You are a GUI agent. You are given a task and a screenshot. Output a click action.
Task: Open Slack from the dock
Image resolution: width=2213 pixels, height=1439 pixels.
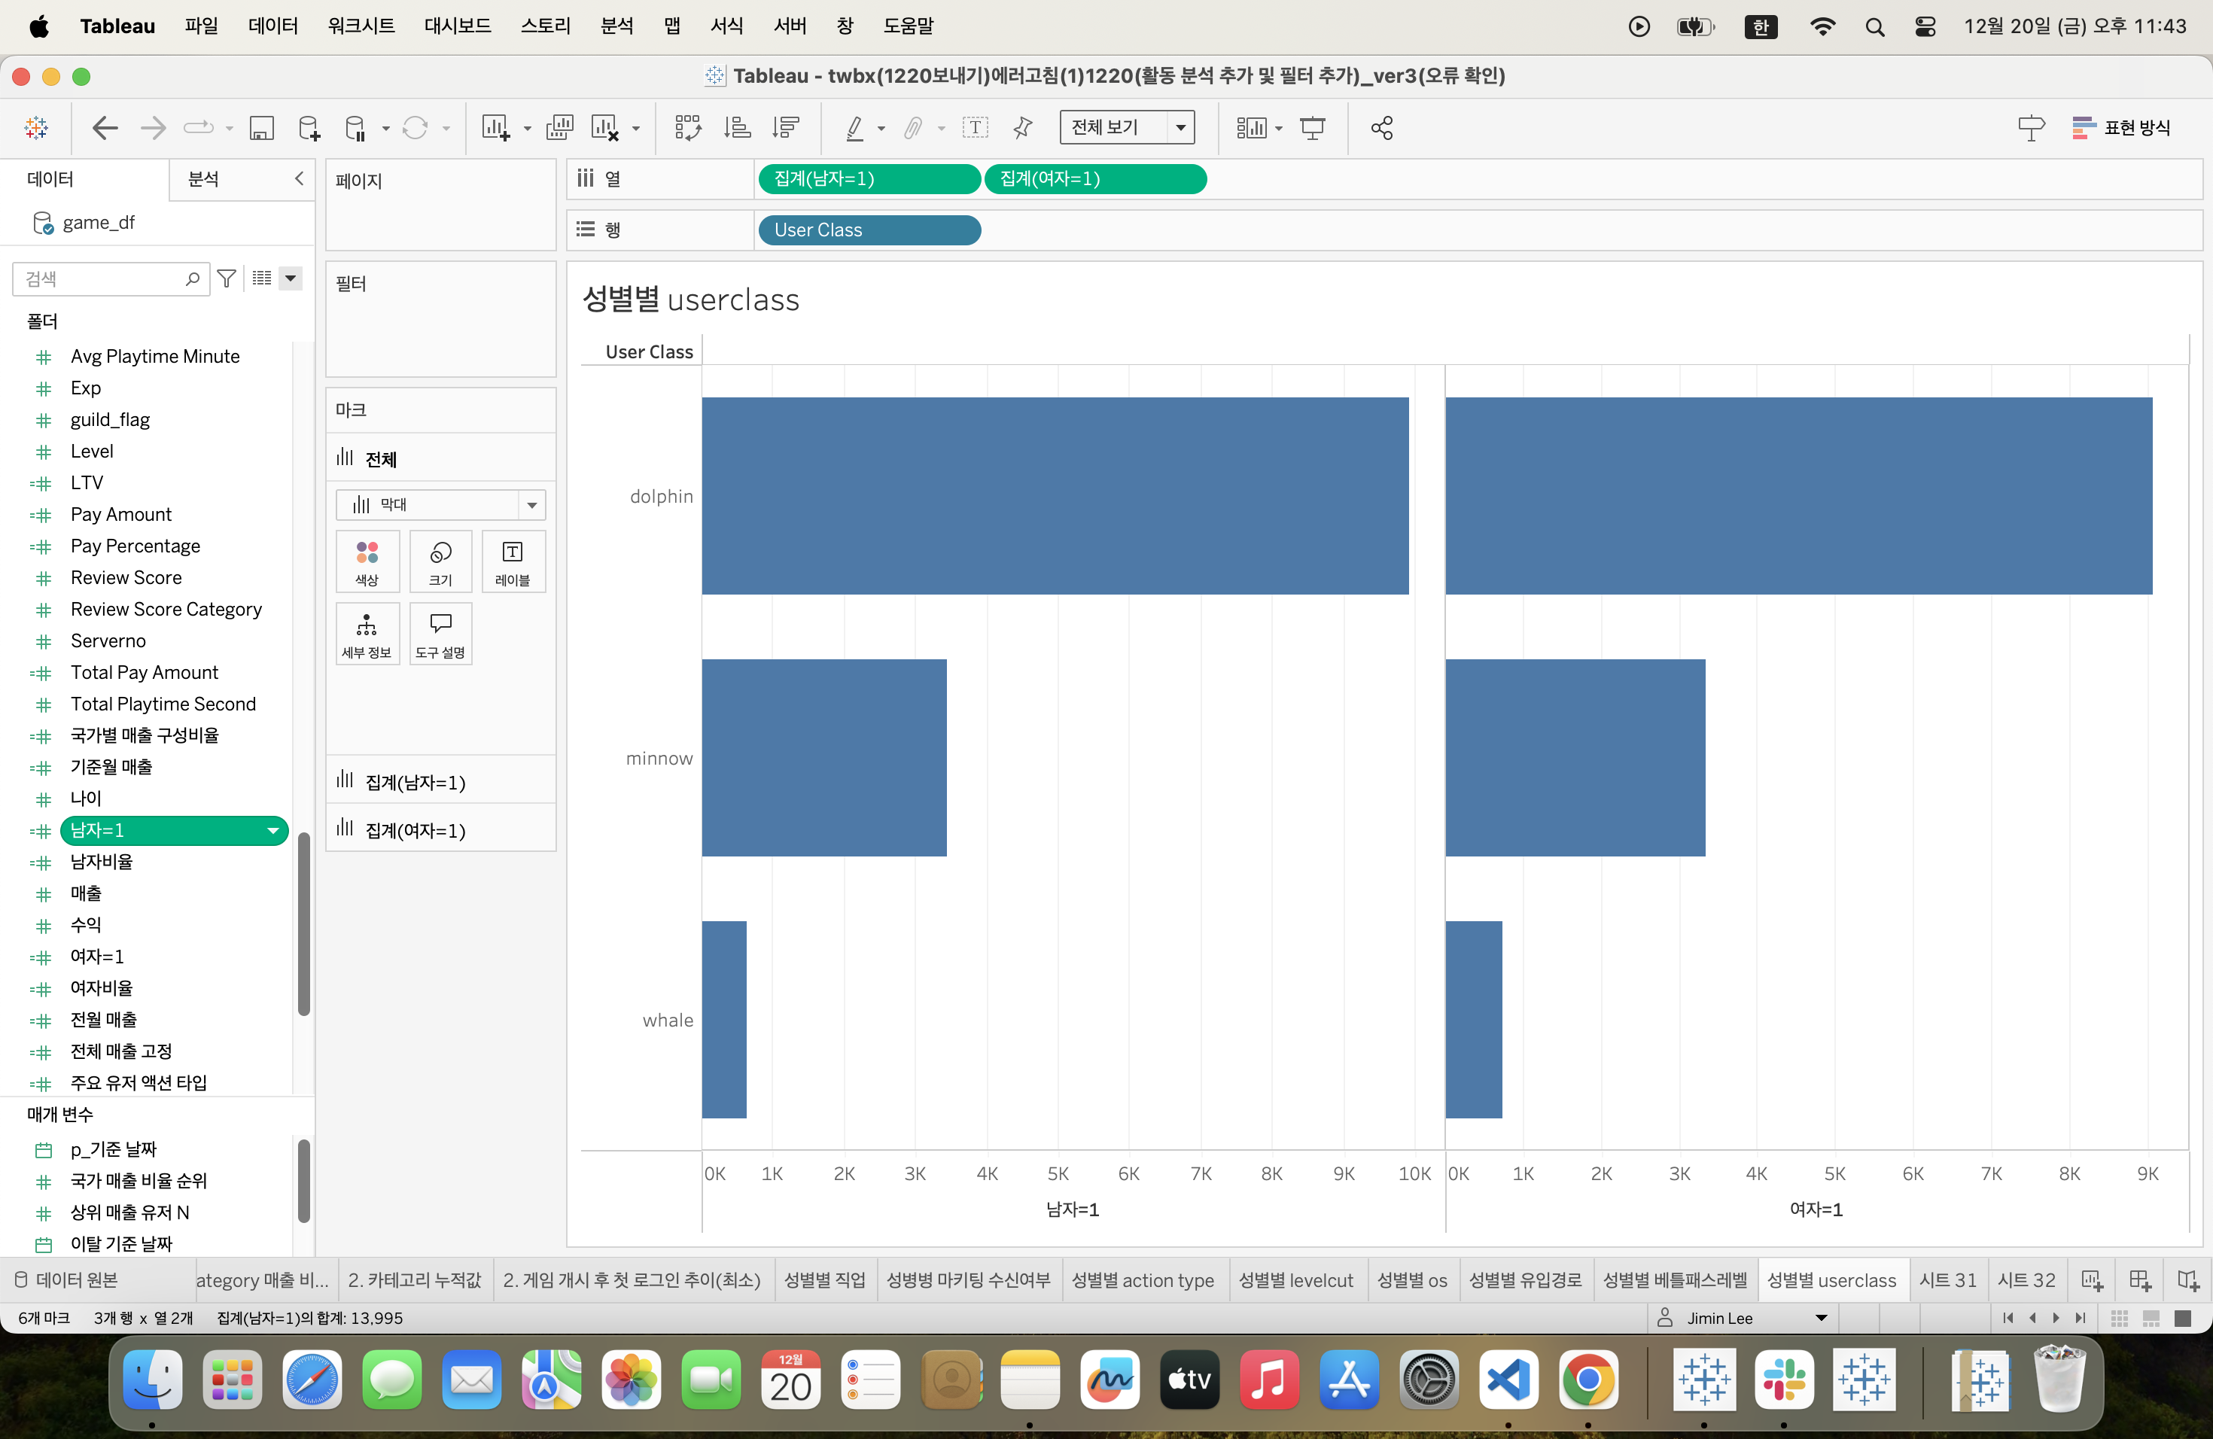[1783, 1380]
